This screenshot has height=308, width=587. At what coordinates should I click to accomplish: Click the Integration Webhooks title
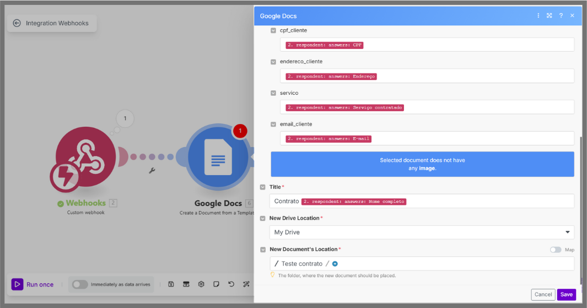point(57,23)
